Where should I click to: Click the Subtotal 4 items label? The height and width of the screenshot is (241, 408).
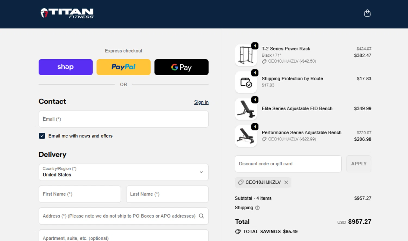(x=253, y=198)
